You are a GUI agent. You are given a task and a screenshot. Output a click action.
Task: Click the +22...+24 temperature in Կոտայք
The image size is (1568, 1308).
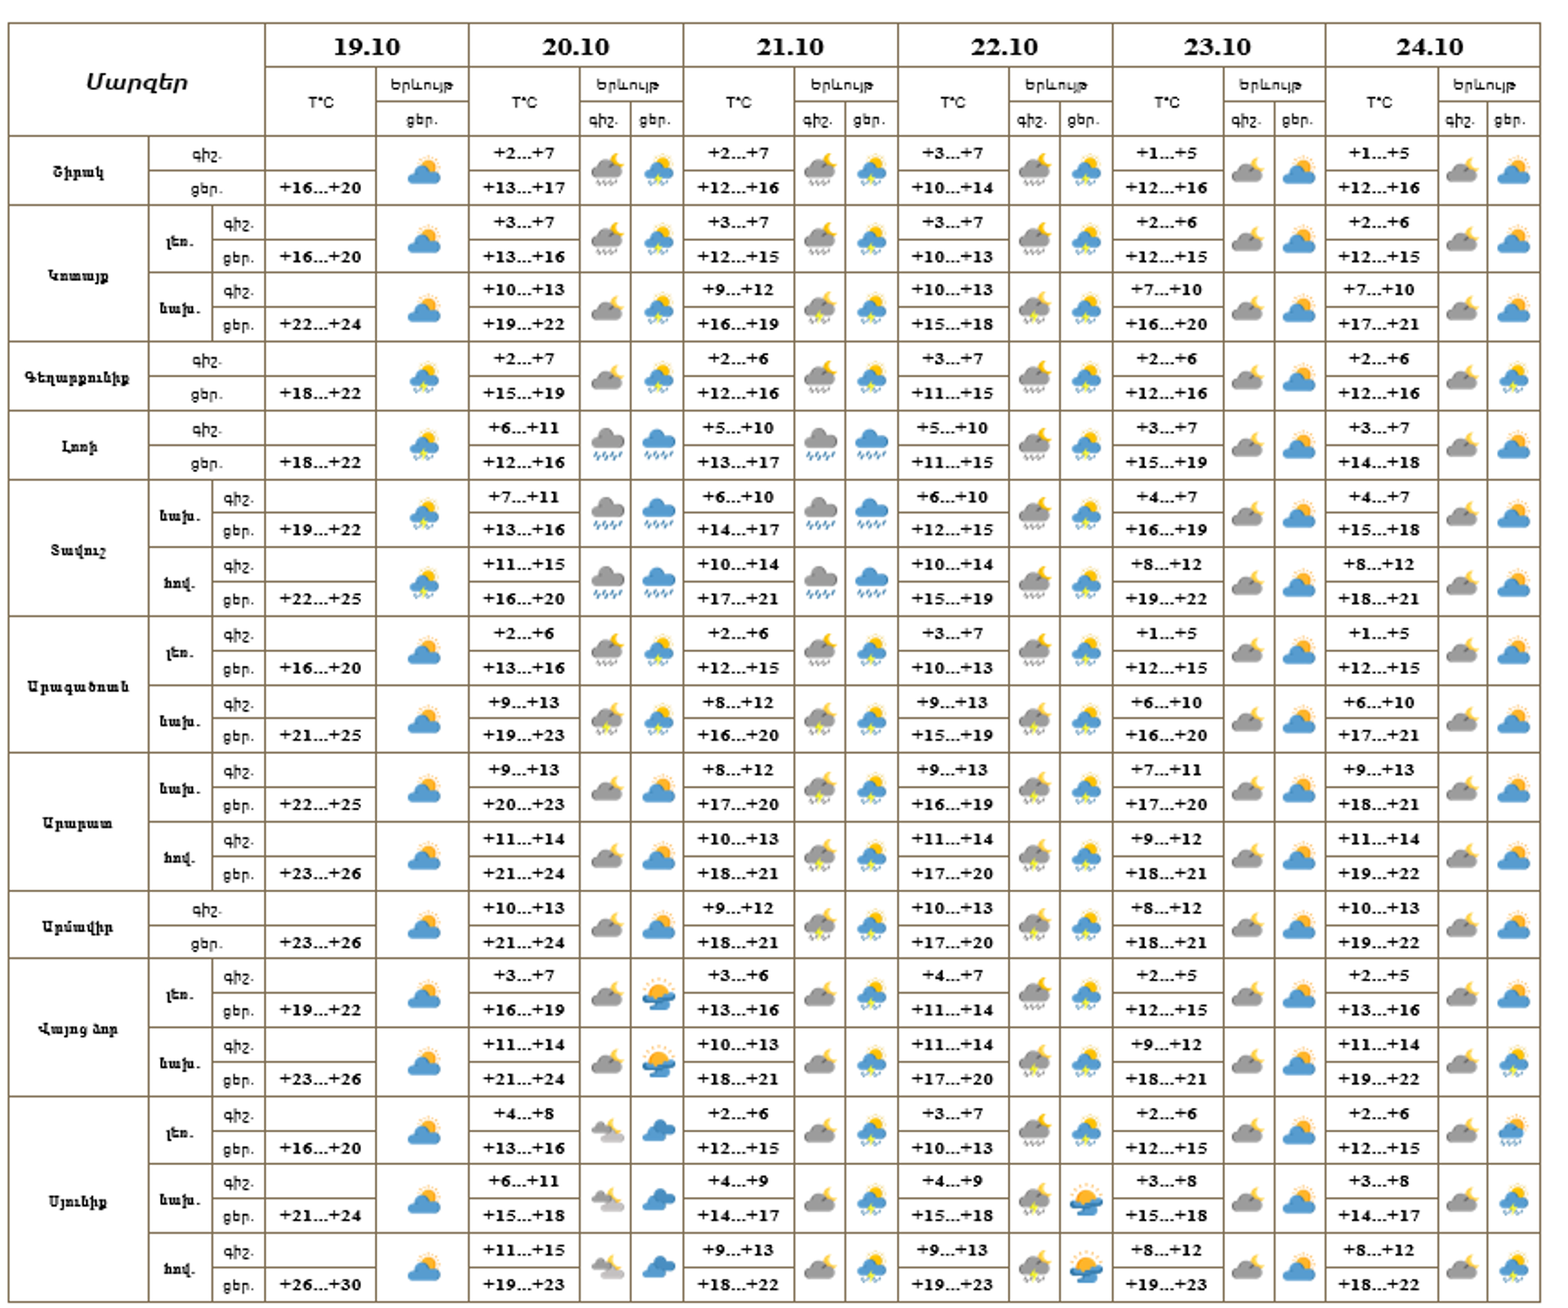click(320, 324)
